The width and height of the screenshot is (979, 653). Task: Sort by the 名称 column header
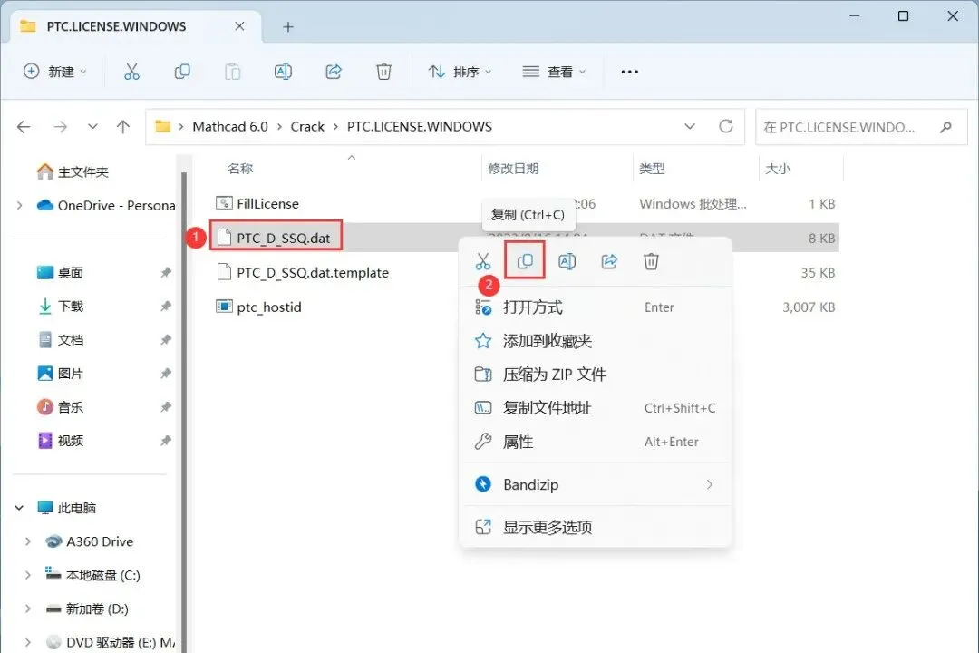click(x=240, y=168)
